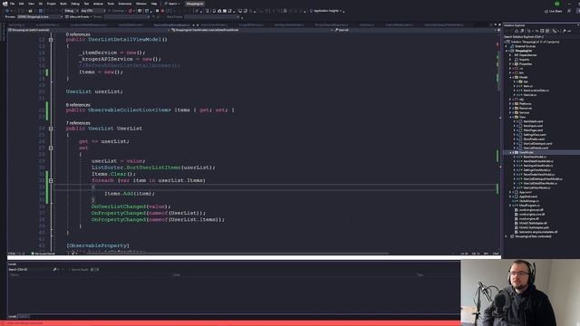580x326 pixels.
Task: Collapse the Model folder in Solution Explorer
Action: (511, 77)
